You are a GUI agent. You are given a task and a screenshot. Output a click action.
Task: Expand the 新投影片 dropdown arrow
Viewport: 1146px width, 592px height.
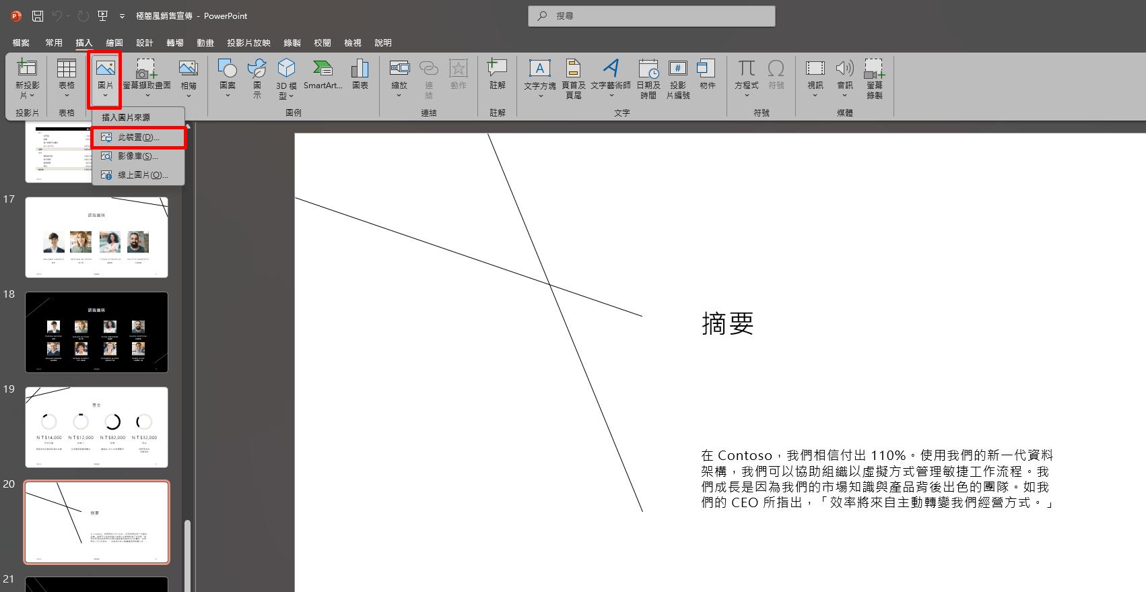pos(32,96)
